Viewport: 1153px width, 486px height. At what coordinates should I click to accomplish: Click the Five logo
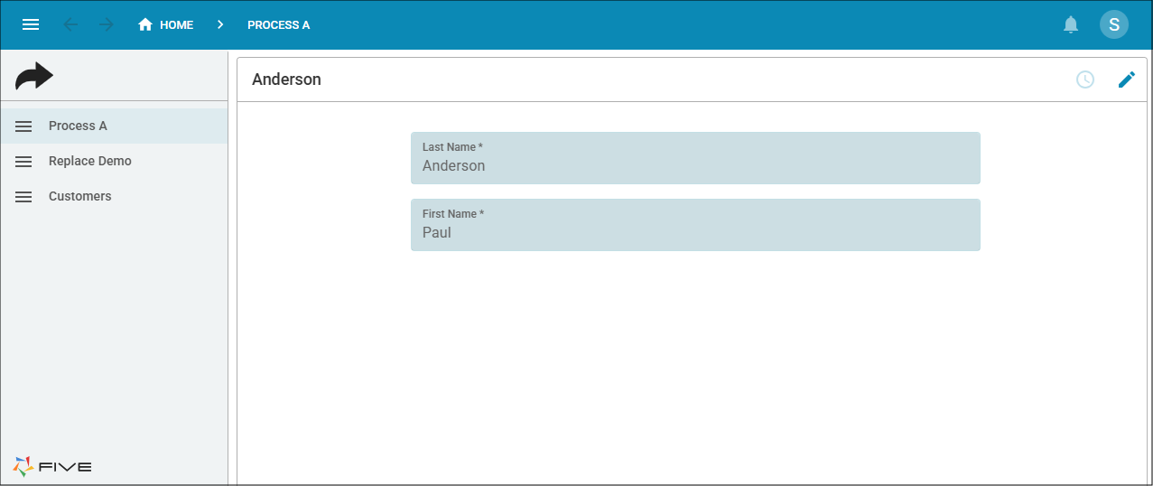click(x=52, y=466)
